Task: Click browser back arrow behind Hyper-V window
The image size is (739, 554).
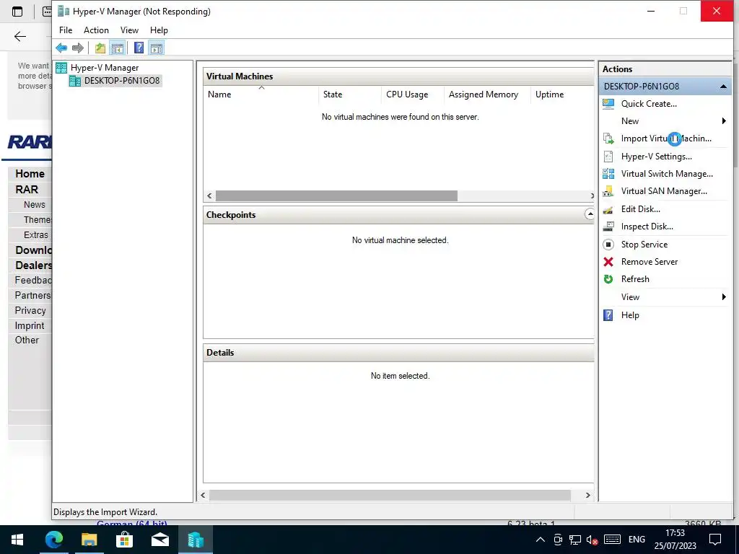Action: [x=19, y=37]
